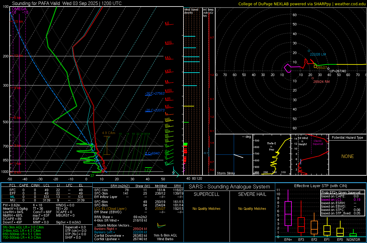Image resolution: width=367 pixels, height=243 pixels.
Task: Select the Classic Supercell label
Action: coord(318,142)
